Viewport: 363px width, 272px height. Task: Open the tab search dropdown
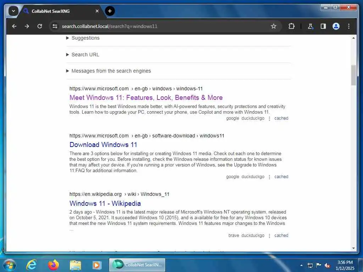tap(13, 11)
